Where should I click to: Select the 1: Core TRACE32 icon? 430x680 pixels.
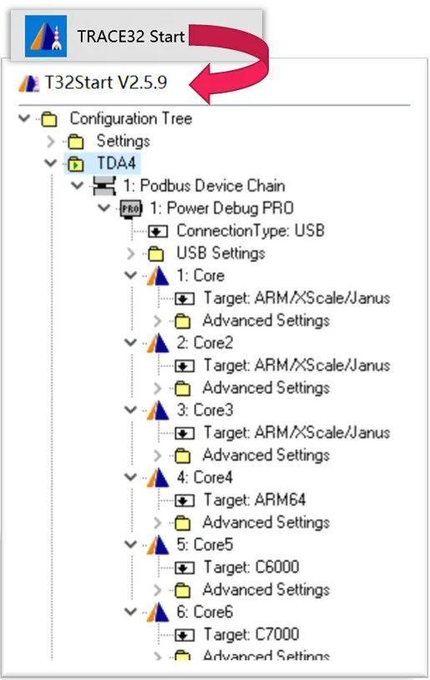coord(158,276)
